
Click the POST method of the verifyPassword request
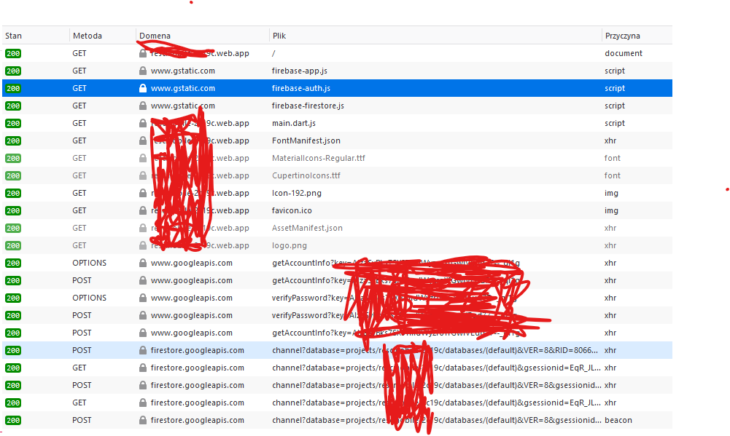click(x=82, y=315)
